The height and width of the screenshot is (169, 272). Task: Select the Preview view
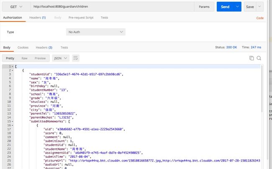tap(40, 58)
